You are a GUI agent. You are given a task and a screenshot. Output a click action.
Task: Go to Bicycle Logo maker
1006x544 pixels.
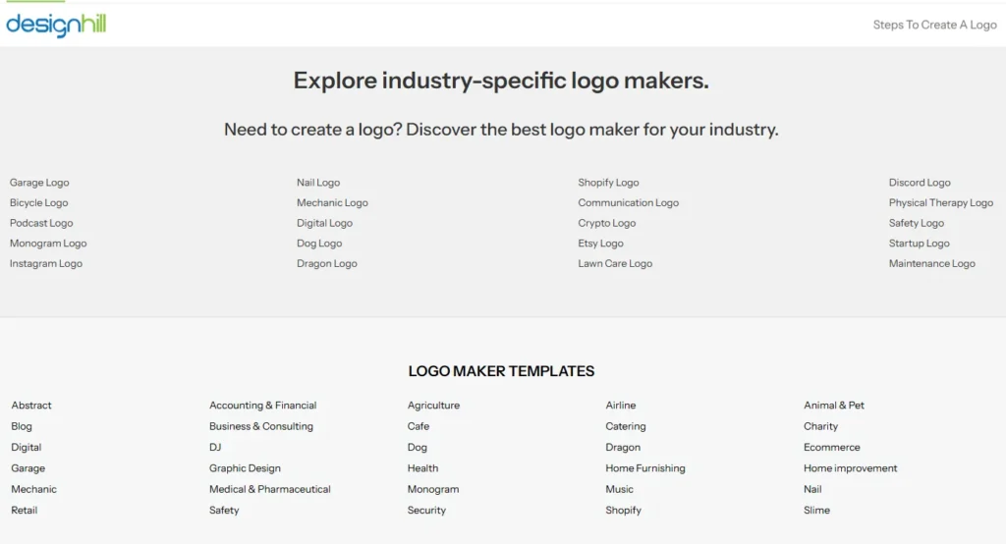pos(38,202)
